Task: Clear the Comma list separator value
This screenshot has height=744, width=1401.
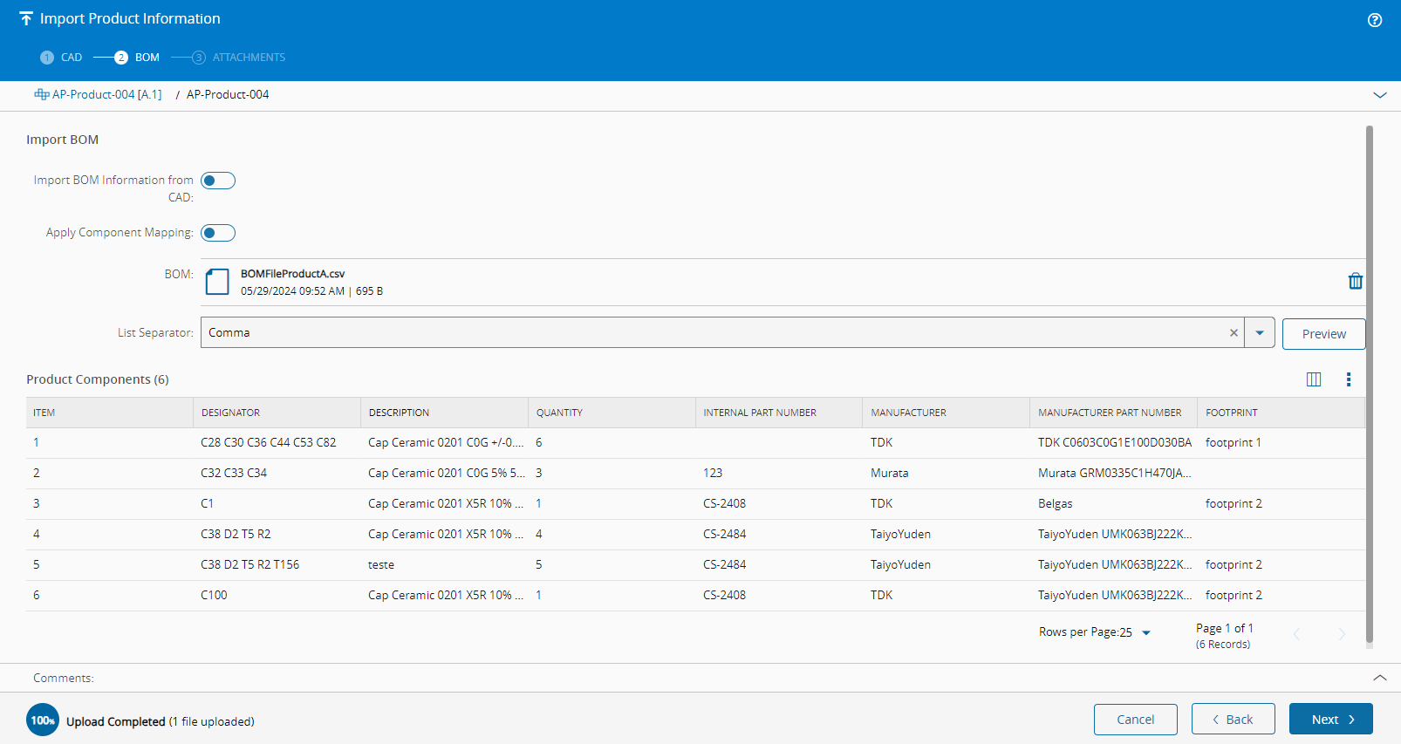Action: (x=1234, y=333)
